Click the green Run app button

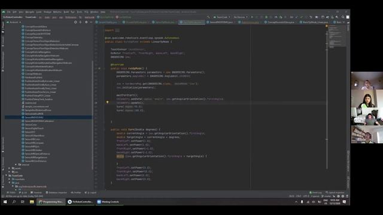(252, 17)
